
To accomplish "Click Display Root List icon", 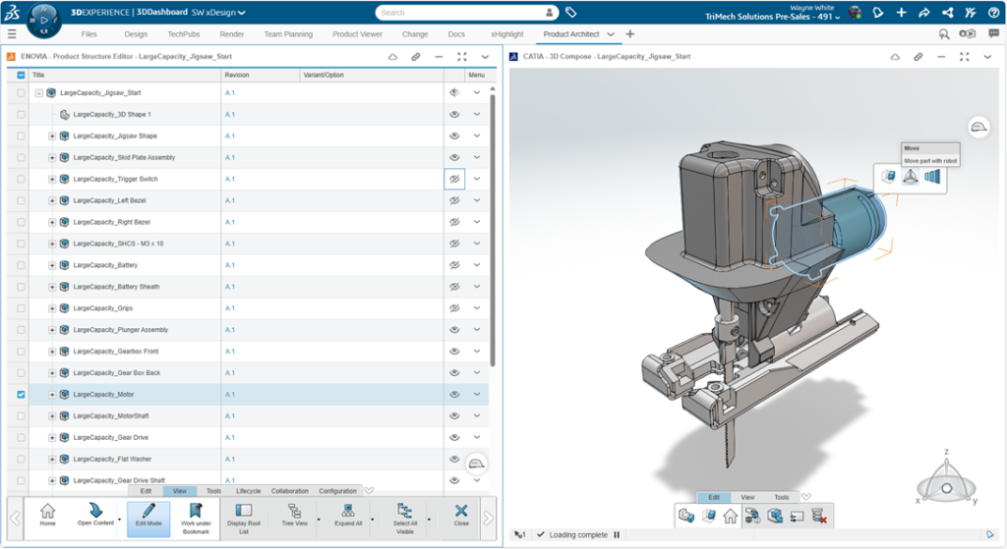I will click(244, 512).
